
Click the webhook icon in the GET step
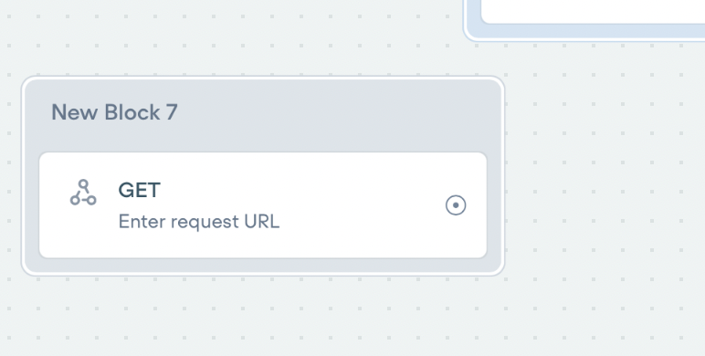pyautogui.click(x=83, y=193)
